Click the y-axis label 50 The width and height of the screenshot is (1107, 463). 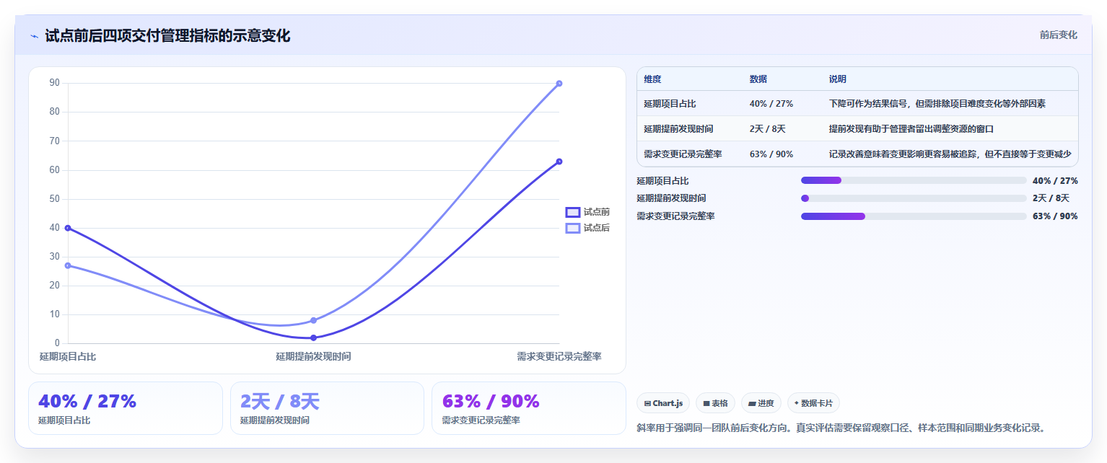tap(55, 199)
